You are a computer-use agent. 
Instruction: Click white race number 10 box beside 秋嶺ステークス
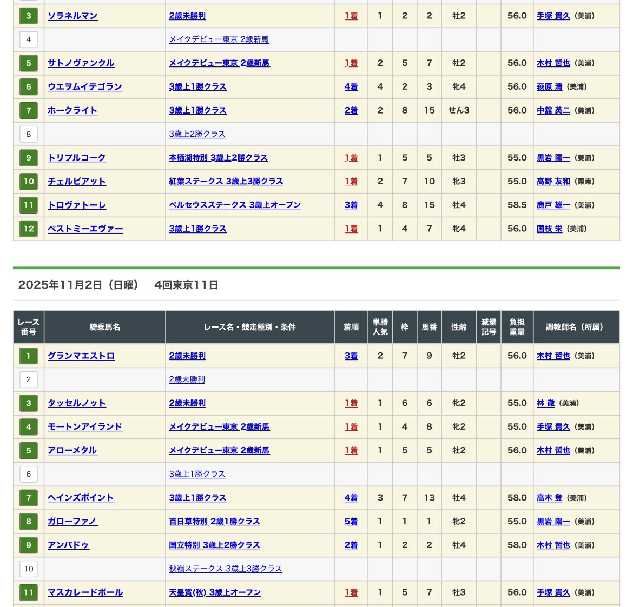pyautogui.click(x=29, y=569)
